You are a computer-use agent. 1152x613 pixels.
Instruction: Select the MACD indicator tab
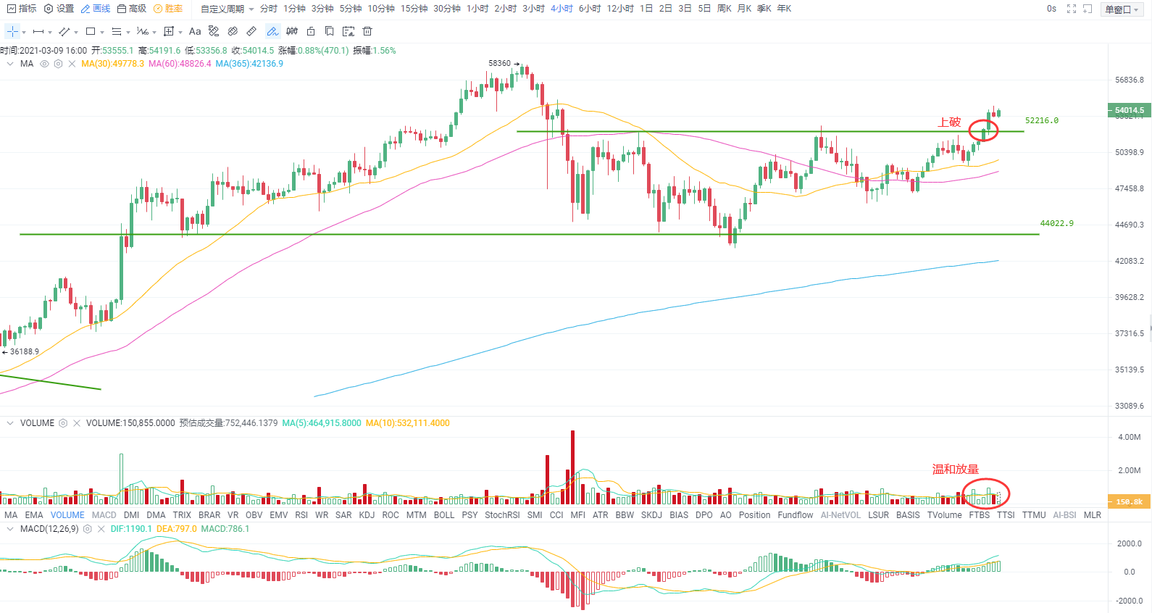pos(104,515)
